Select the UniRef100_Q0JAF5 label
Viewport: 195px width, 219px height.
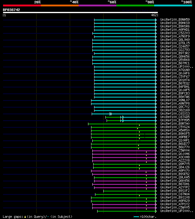[175, 90]
